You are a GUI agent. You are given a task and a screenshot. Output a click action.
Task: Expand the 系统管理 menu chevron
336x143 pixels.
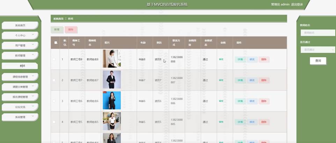(x=33, y=116)
